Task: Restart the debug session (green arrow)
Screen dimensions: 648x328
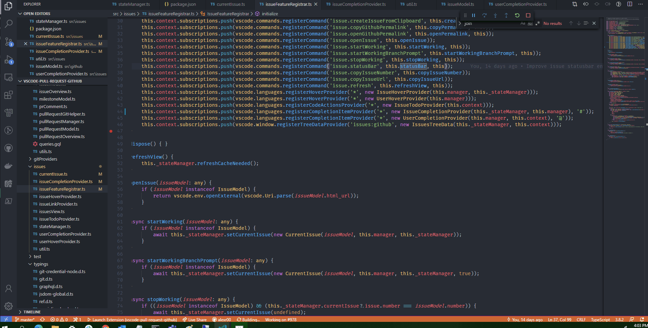Action: (x=517, y=15)
